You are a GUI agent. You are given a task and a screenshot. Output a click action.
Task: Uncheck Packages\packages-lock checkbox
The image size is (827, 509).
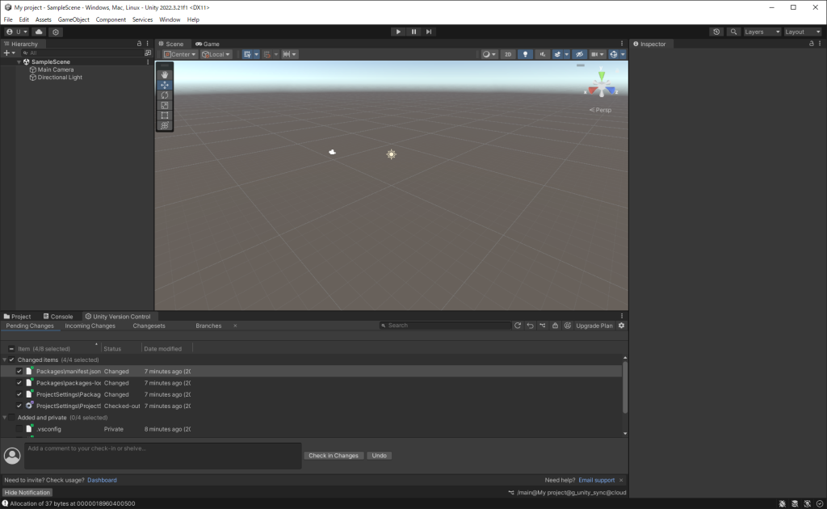coord(19,383)
